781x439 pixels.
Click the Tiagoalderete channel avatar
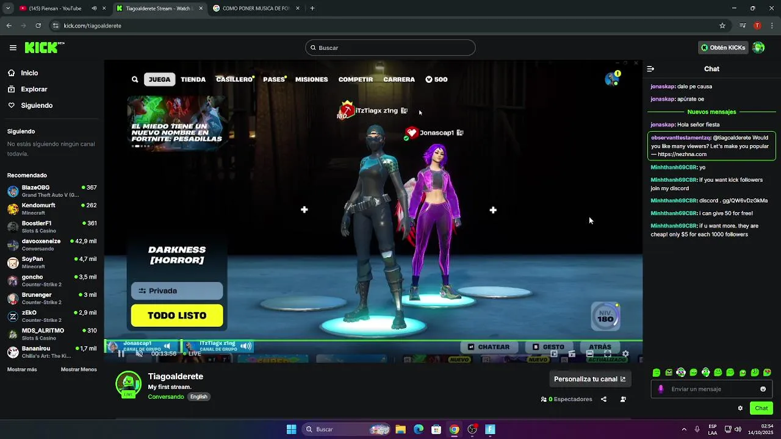click(128, 384)
